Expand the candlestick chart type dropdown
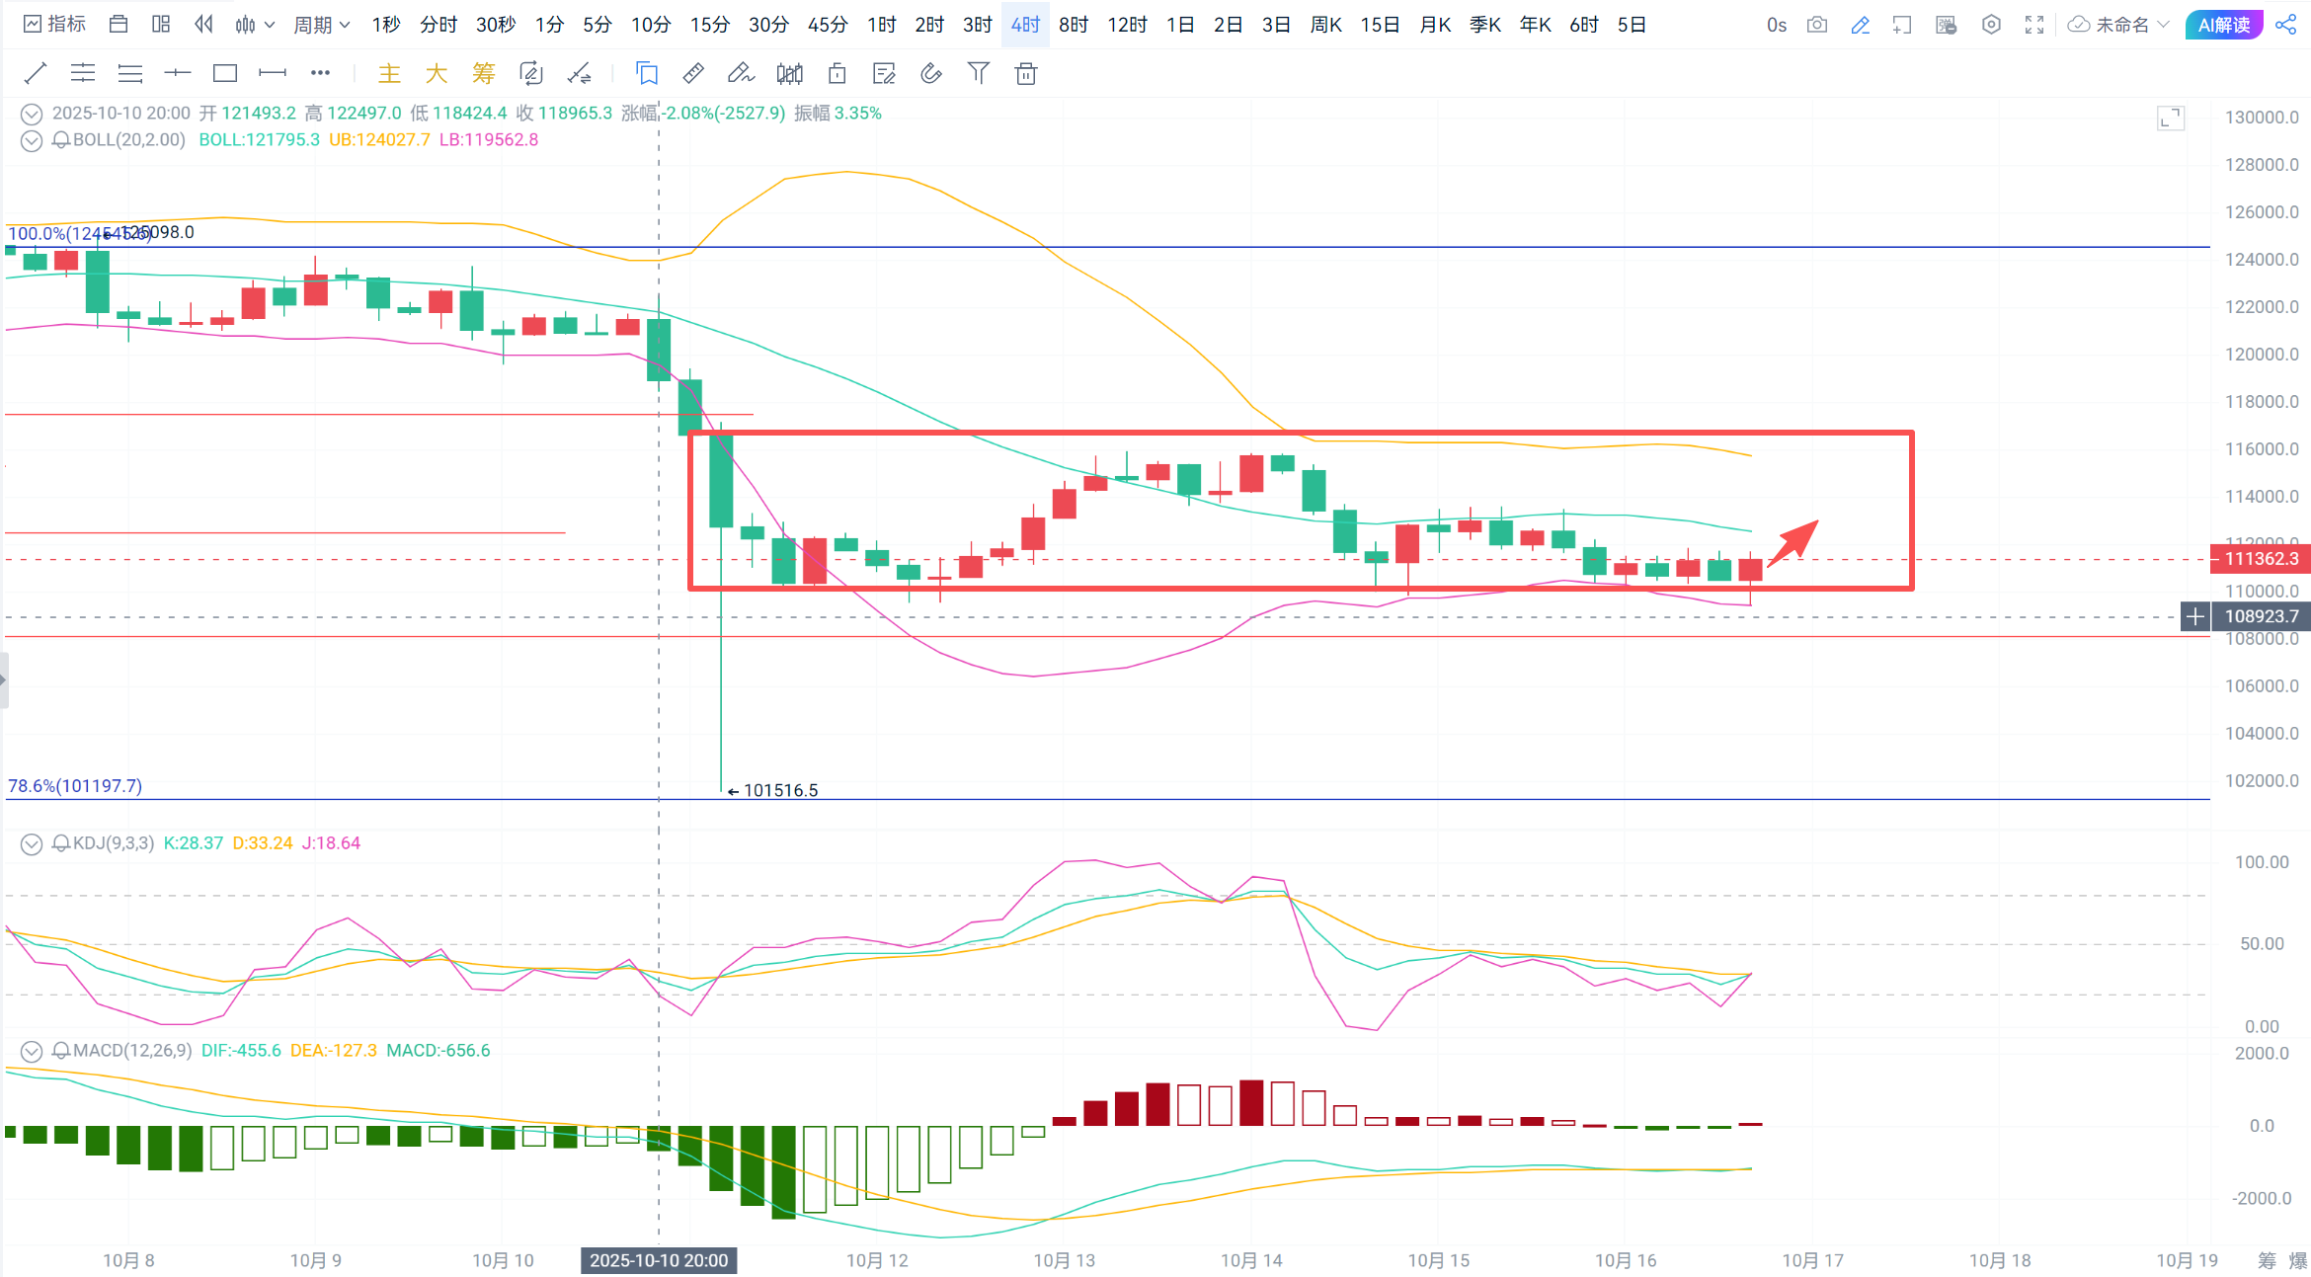2311x1277 pixels. pyautogui.click(x=255, y=25)
